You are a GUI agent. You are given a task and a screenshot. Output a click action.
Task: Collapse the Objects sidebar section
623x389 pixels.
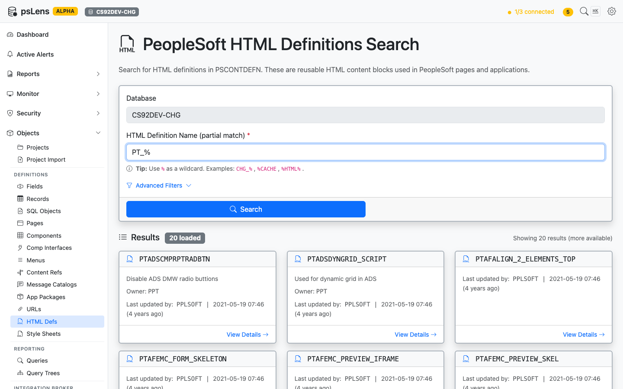(x=54, y=133)
